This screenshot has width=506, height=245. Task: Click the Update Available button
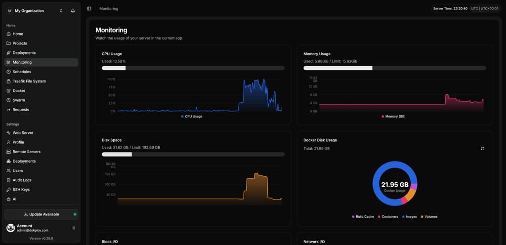[42, 214]
